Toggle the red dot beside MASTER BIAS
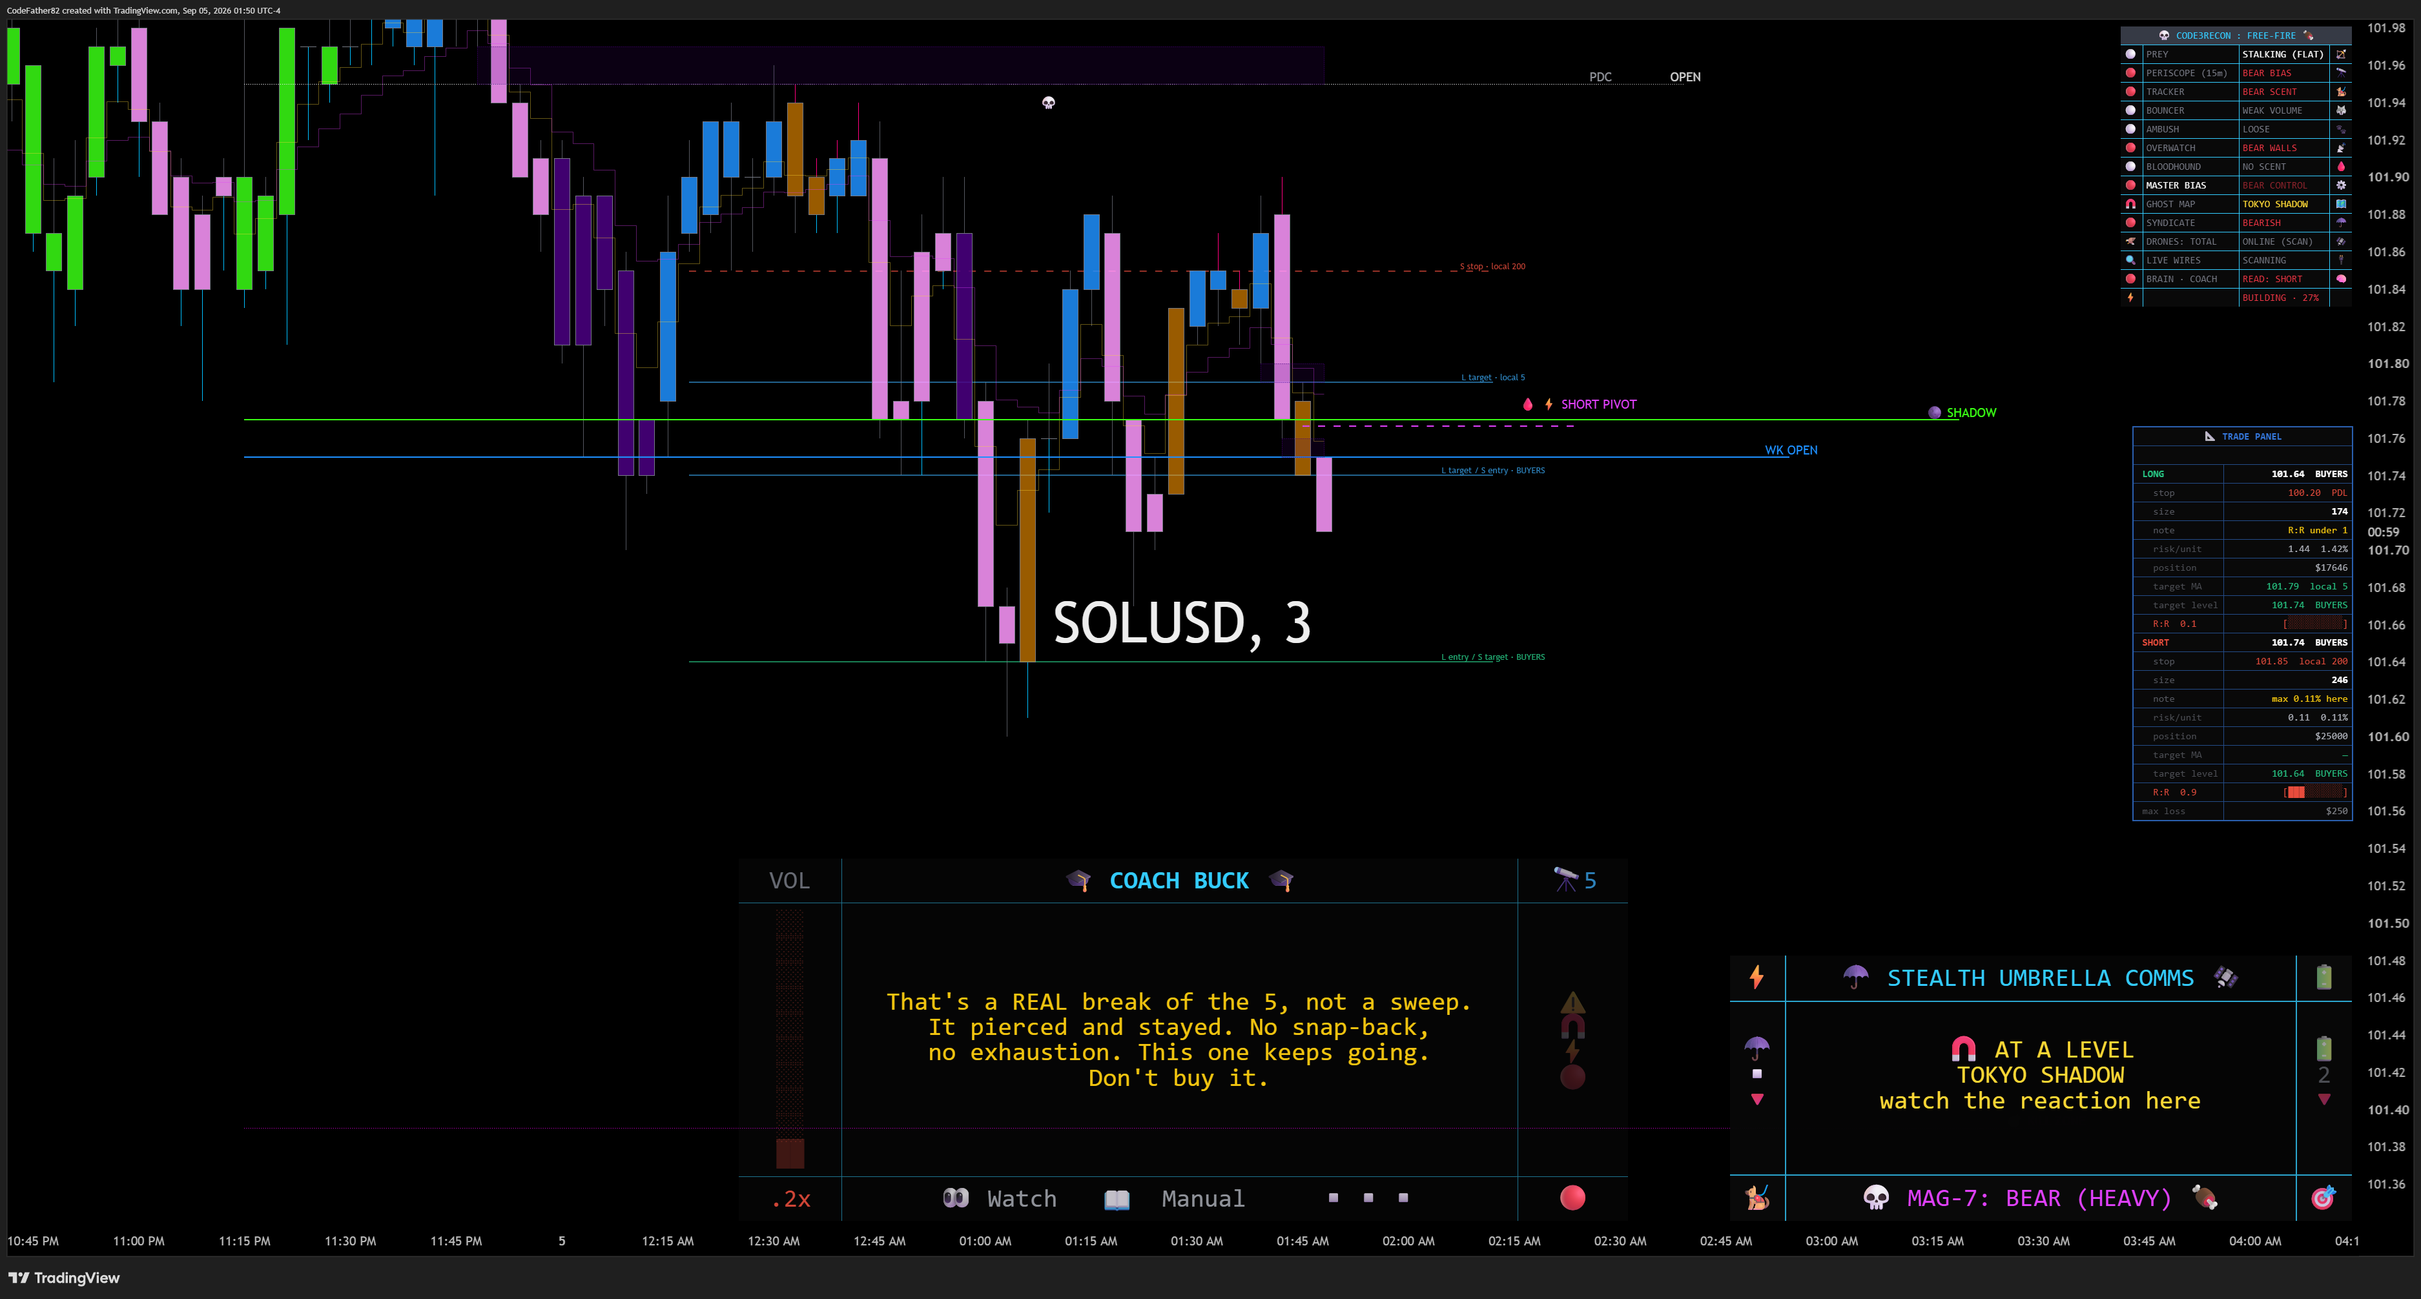This screenshot has height=1299, width=2421. click(2130, 185)
